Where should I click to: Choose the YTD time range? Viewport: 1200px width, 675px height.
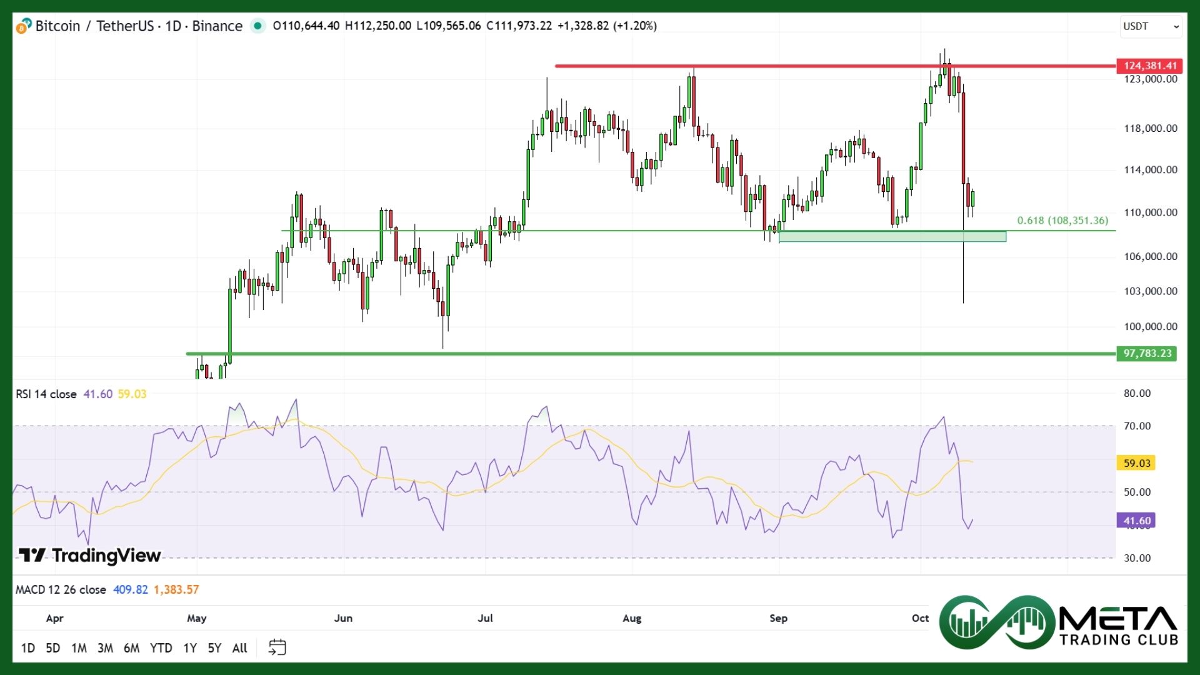[161, 648]
